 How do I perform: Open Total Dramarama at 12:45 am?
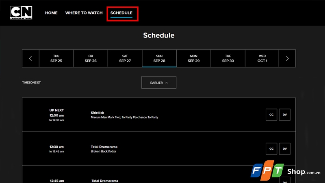coord(105,181)
